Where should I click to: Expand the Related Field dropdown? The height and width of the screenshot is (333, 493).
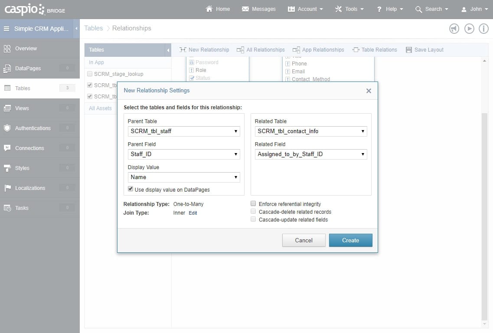311,154
